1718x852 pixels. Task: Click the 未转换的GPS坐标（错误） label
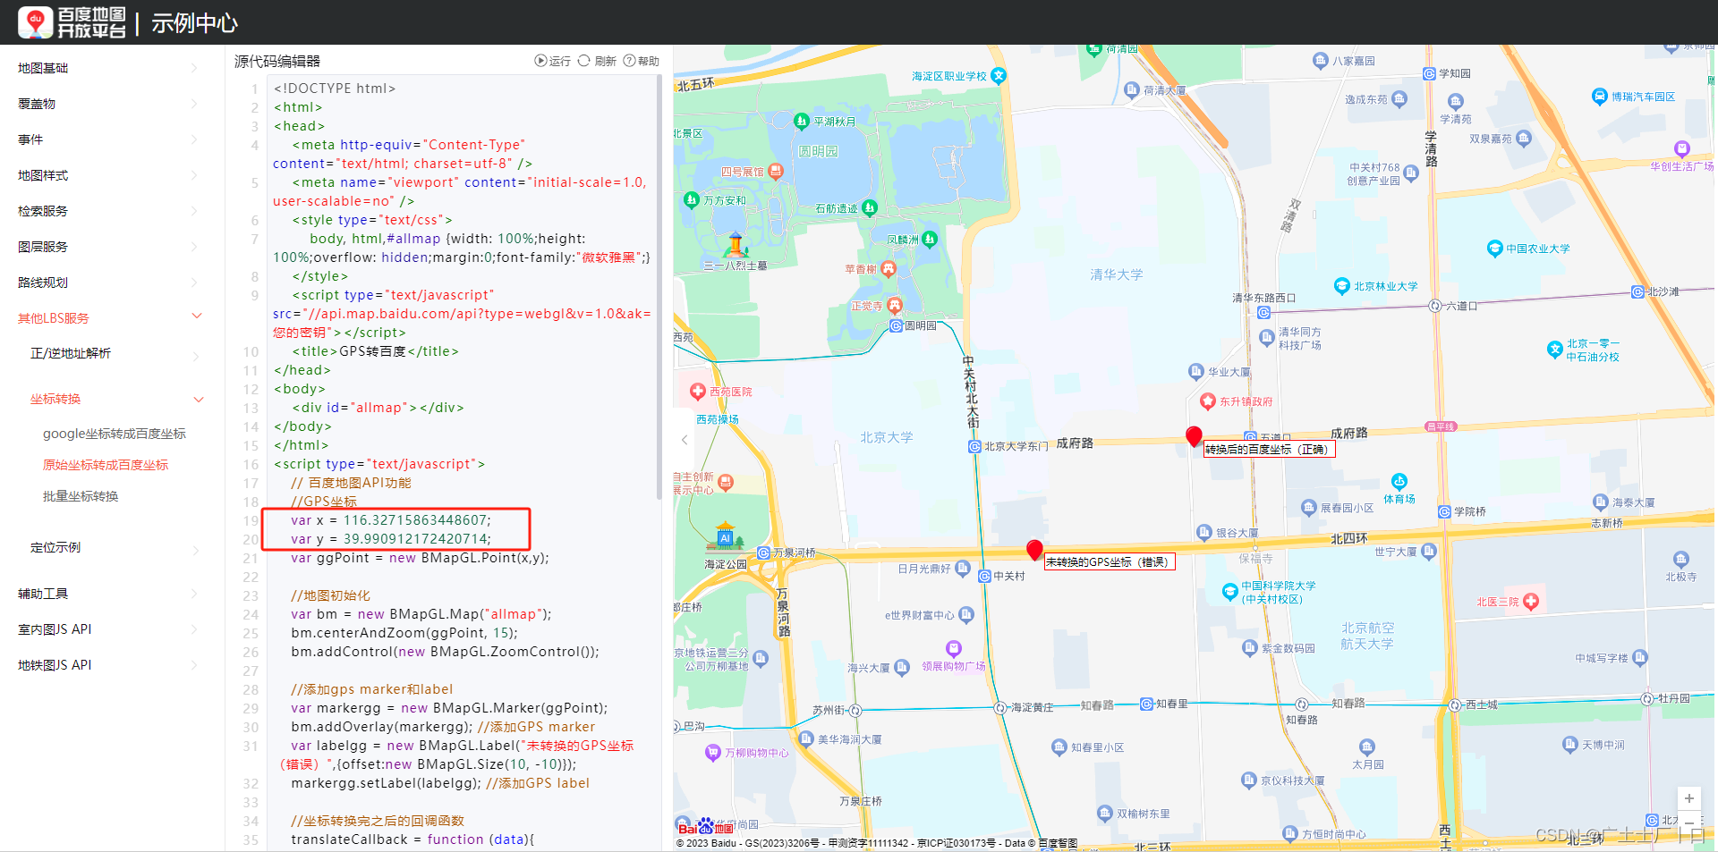click(1110, 561)
